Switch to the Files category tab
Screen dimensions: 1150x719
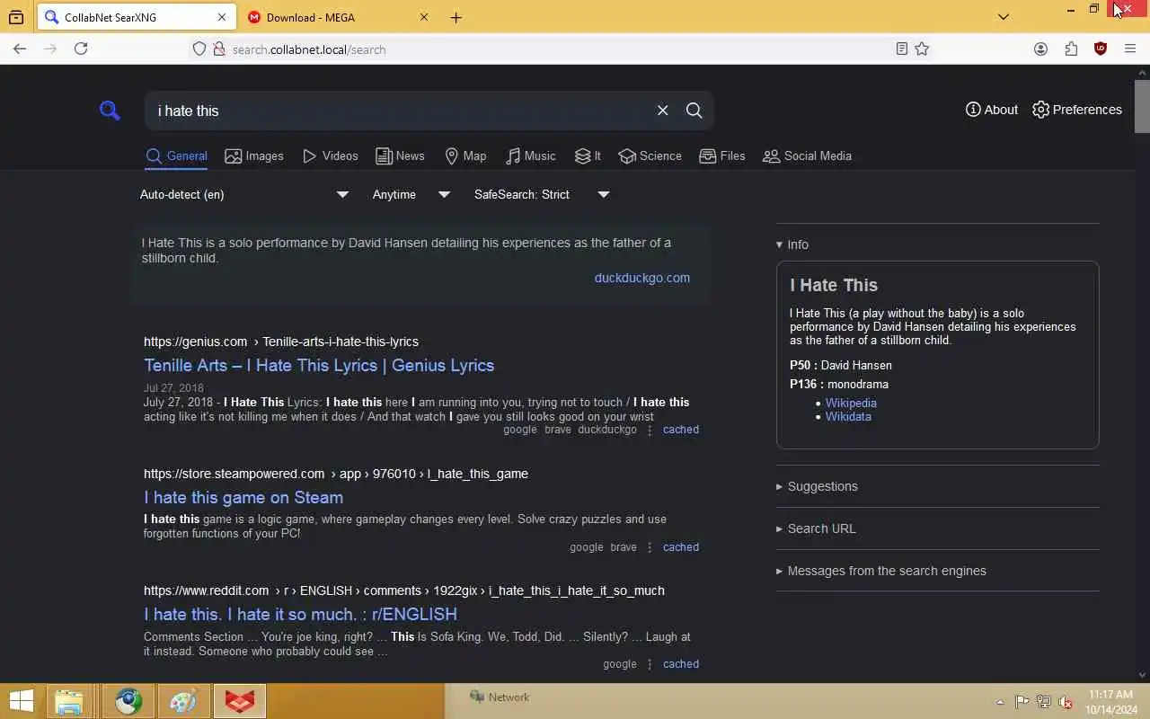click(x=722, y=155)
